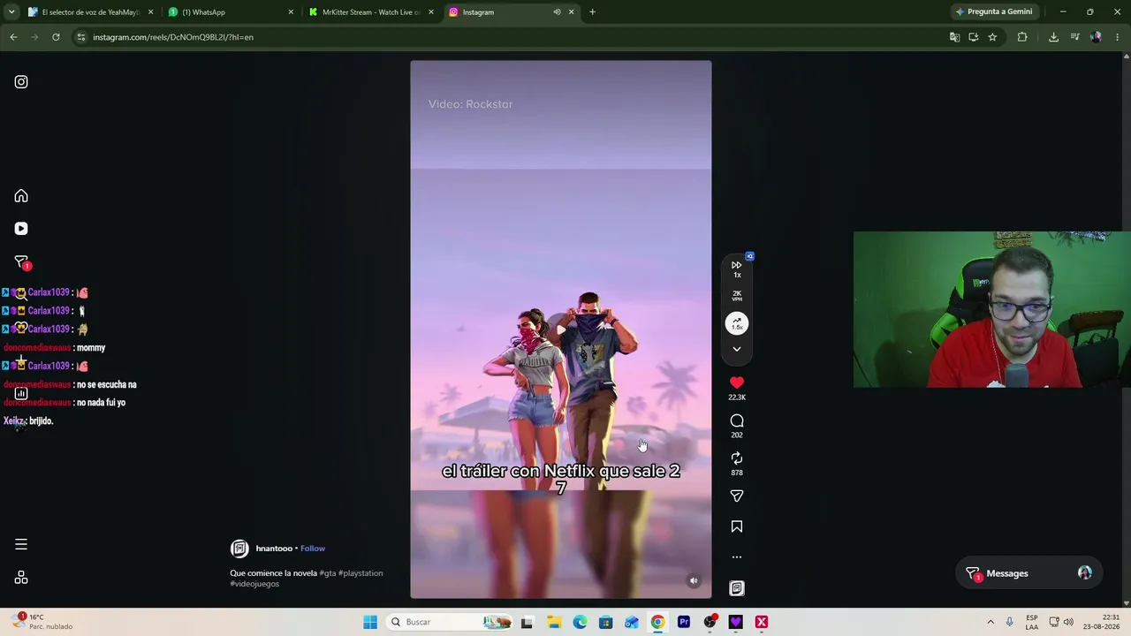Open the Chrome media control button
Viewport: 1131px width, 636px height.
click(1074, 37)
